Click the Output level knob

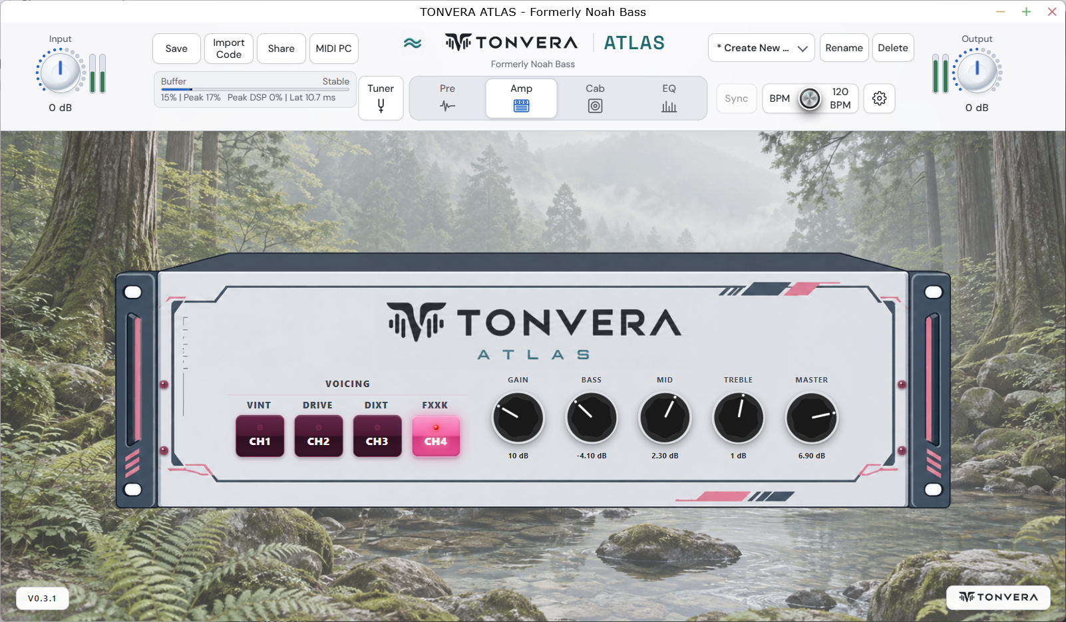click(x=976, y=72)
